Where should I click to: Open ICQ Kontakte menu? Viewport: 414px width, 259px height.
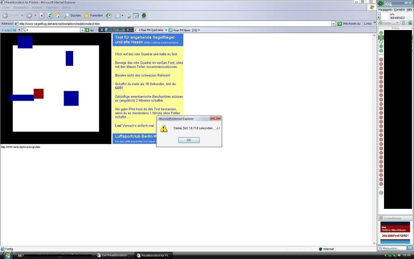coord(400,9)
